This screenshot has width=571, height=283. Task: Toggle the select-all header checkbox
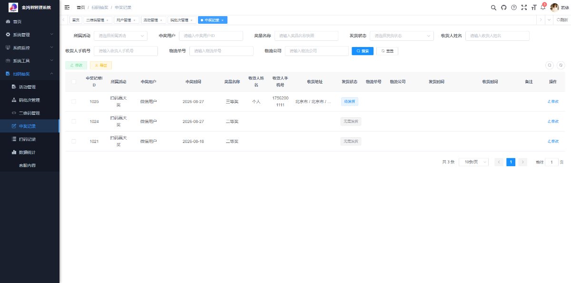74,82
